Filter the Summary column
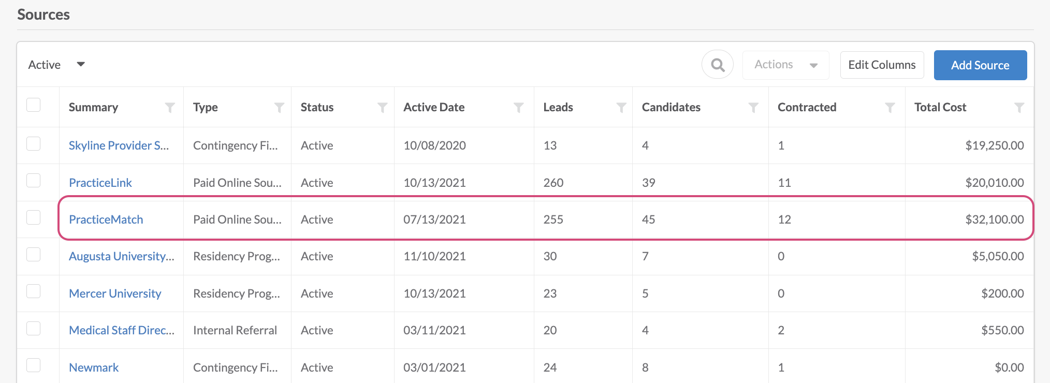Image resolution: width=1050 pixels, height=383 pixels. (x=170, y=108)
